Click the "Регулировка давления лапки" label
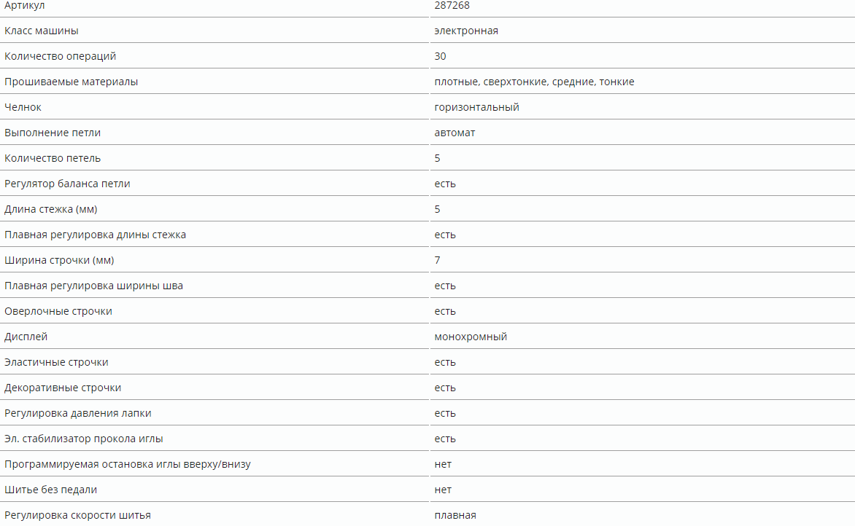Viewport: 855px width, 526px height. point(78,413)
